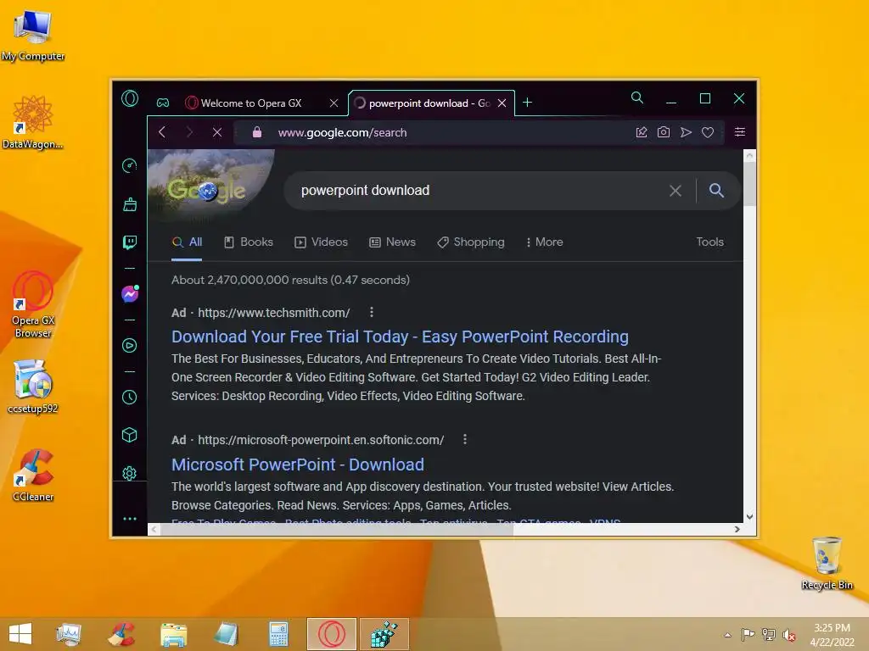The height and width of the screenshot is (651, 869).
Task: Select the CCleaner desktop shortcut
Action: pos(33,475)
